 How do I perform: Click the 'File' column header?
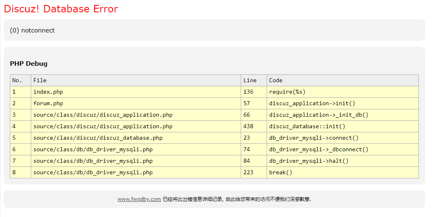pyautogui.click(x=136, y=81)
